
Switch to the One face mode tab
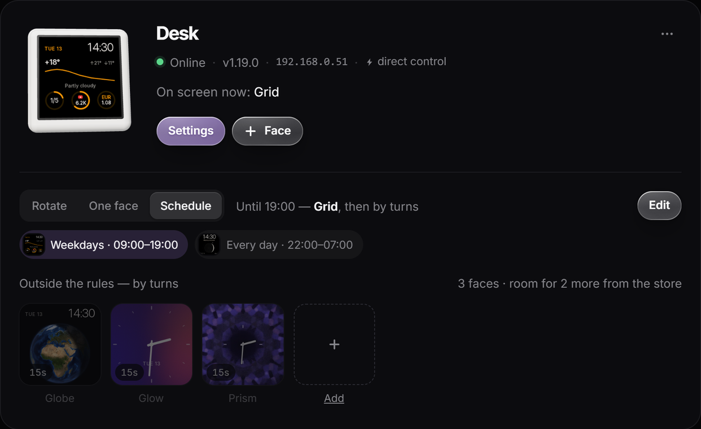(113, 206)
